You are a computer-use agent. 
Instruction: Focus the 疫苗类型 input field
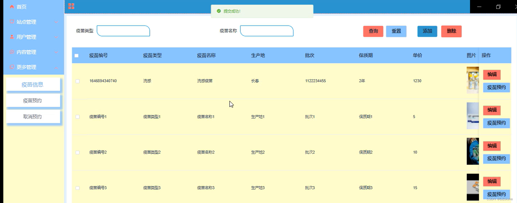[123, 31]
